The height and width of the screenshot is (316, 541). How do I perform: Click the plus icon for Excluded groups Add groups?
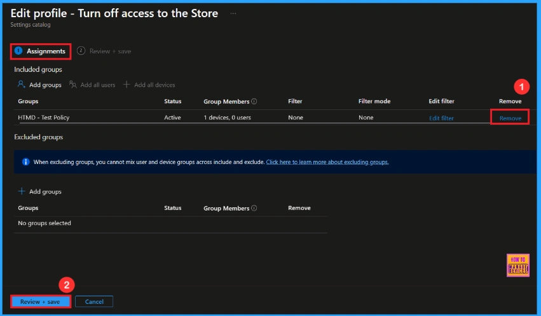22,191
